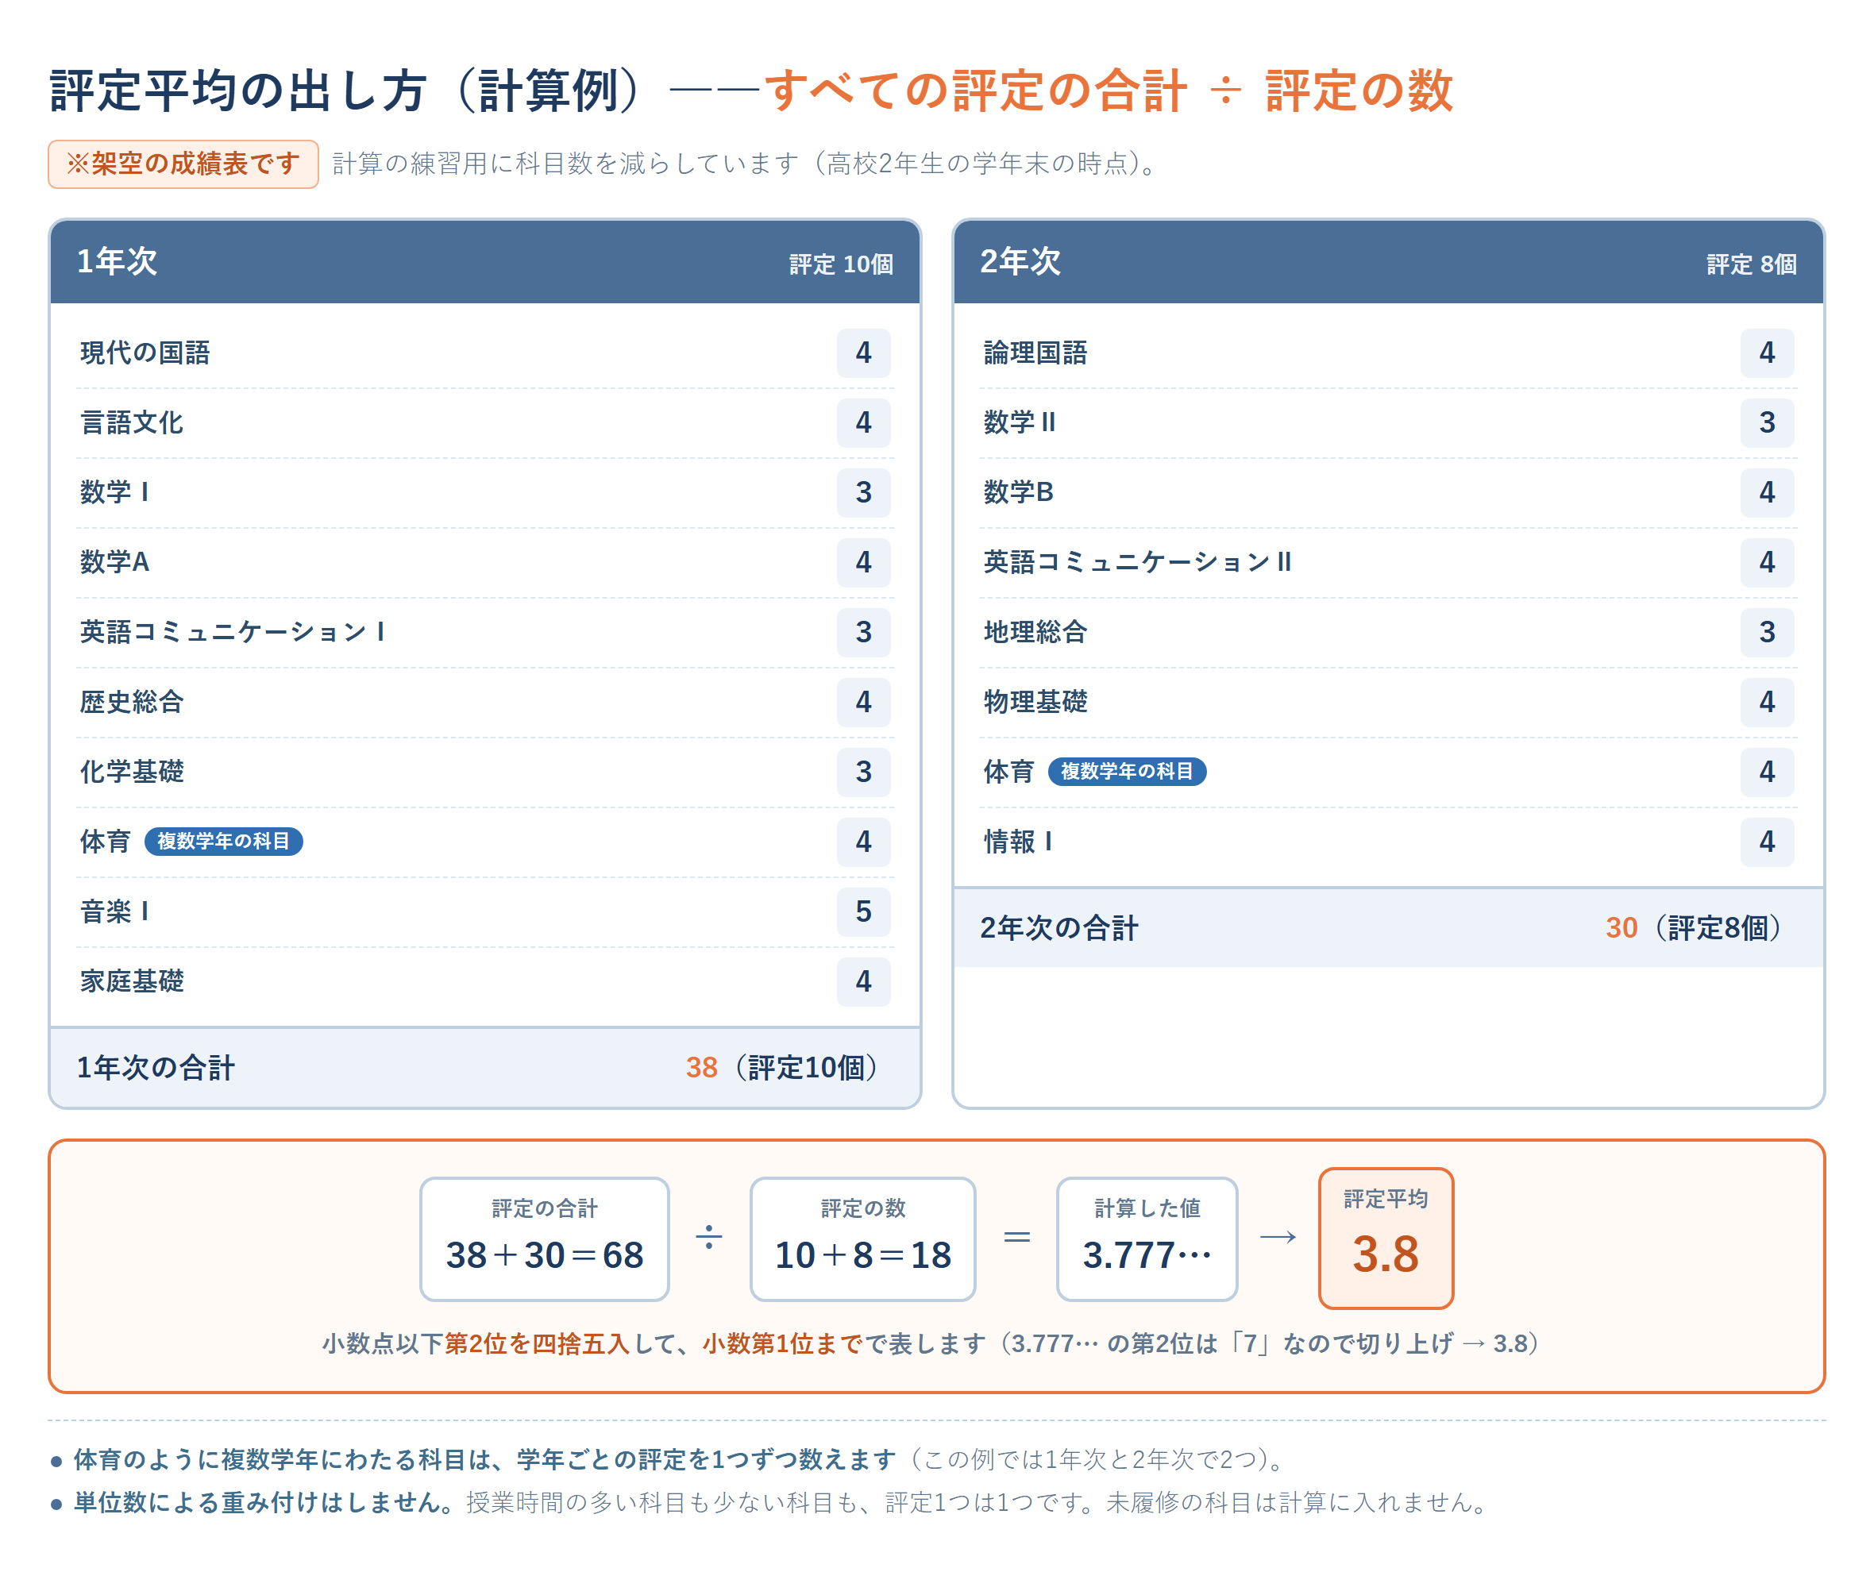Click the 1年次 panel header title
This screenshot has height=1572, width=1874.
click(x=117, y=261)
